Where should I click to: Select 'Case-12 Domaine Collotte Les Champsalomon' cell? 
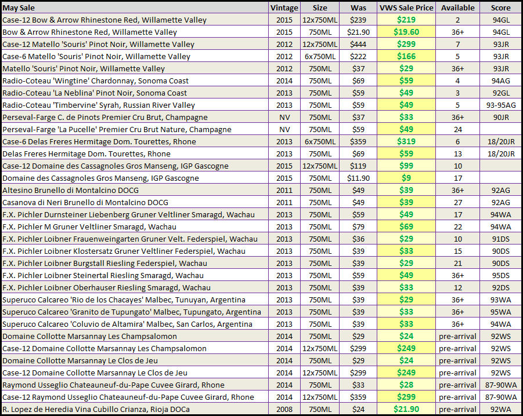click(x=135, y=348)
